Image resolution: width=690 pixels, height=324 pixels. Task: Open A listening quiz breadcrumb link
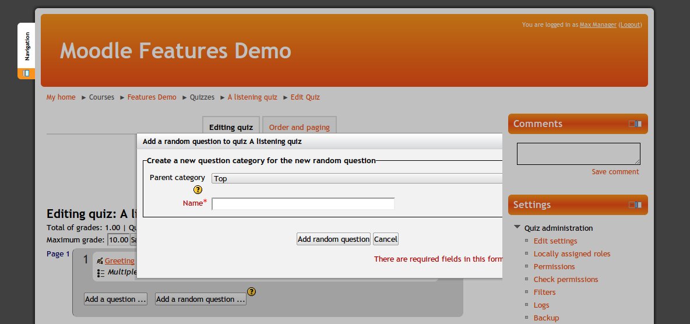pyautogui.click(x=252, y=97)
